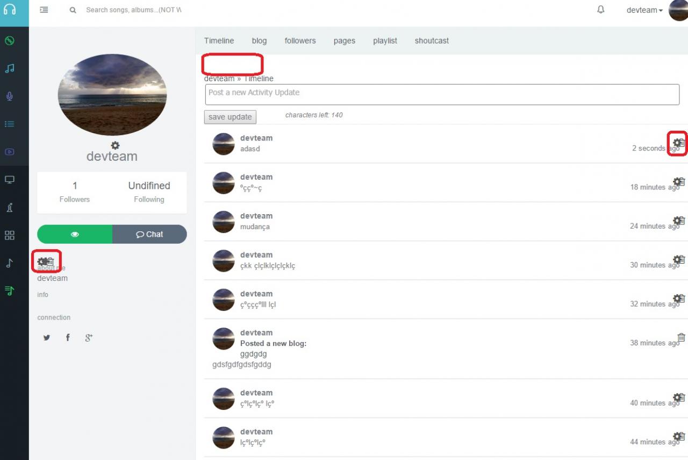Click the devteam author name on the mudança post

(x=256, y=216)
